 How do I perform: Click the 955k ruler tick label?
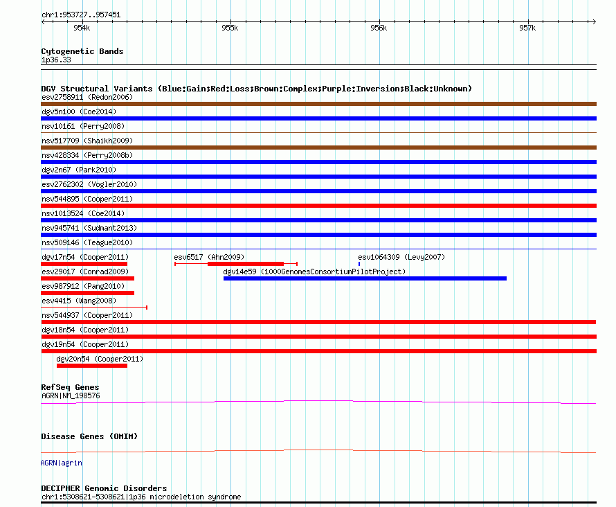(x=230, y=28)
